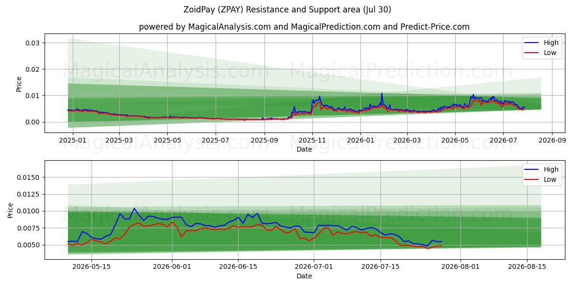Click the bottom chart "Price" axis label

pyautogui.click(x=11, y=210)
